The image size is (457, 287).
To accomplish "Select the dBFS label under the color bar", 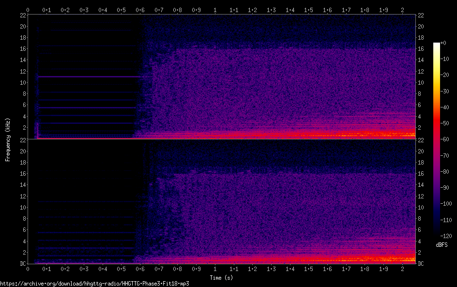I will pyautogui.click(x=442, y=245).
